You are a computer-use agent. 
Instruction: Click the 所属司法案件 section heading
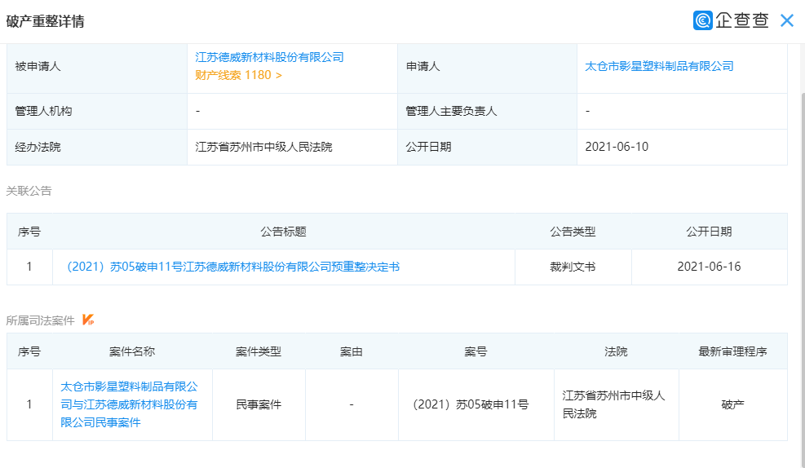coord(40,320)
